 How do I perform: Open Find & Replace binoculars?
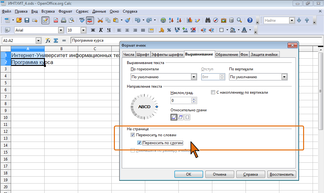208,20
